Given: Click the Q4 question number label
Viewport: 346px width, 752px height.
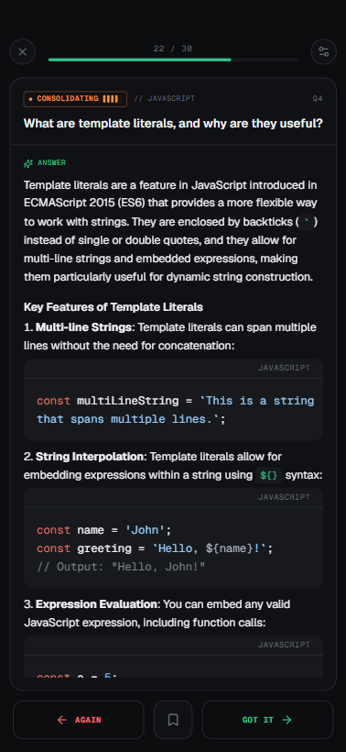Looking at the screenshot, I should (x=318, y=99).
